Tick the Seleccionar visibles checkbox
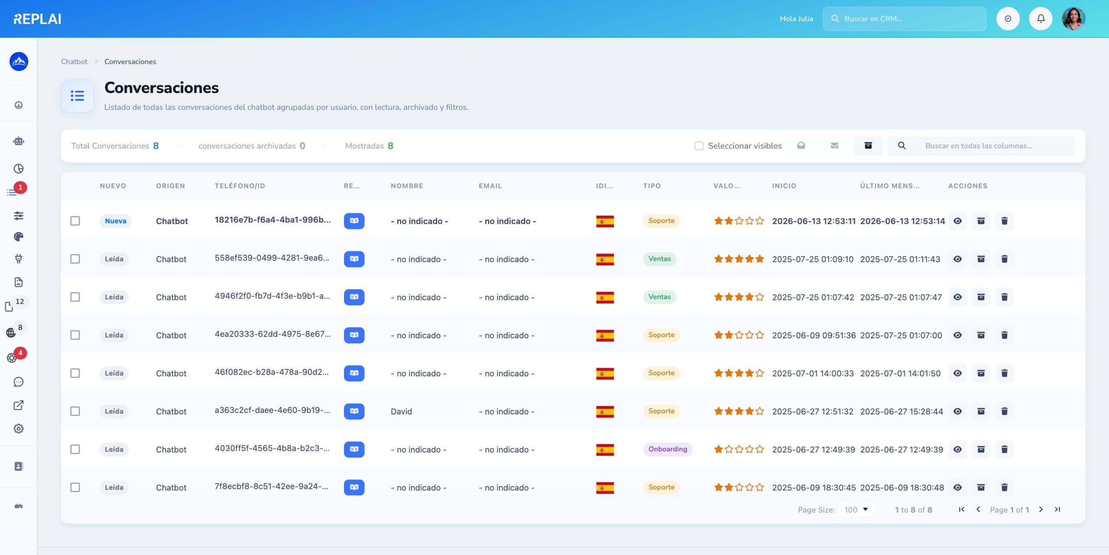The height and width of the screenshot is (555, 1109). pyautogui.click(x=699, y=146)
